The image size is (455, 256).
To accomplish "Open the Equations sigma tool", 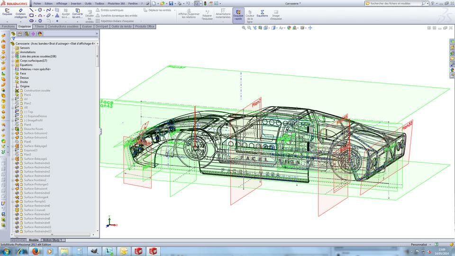I will click(262, 13).
